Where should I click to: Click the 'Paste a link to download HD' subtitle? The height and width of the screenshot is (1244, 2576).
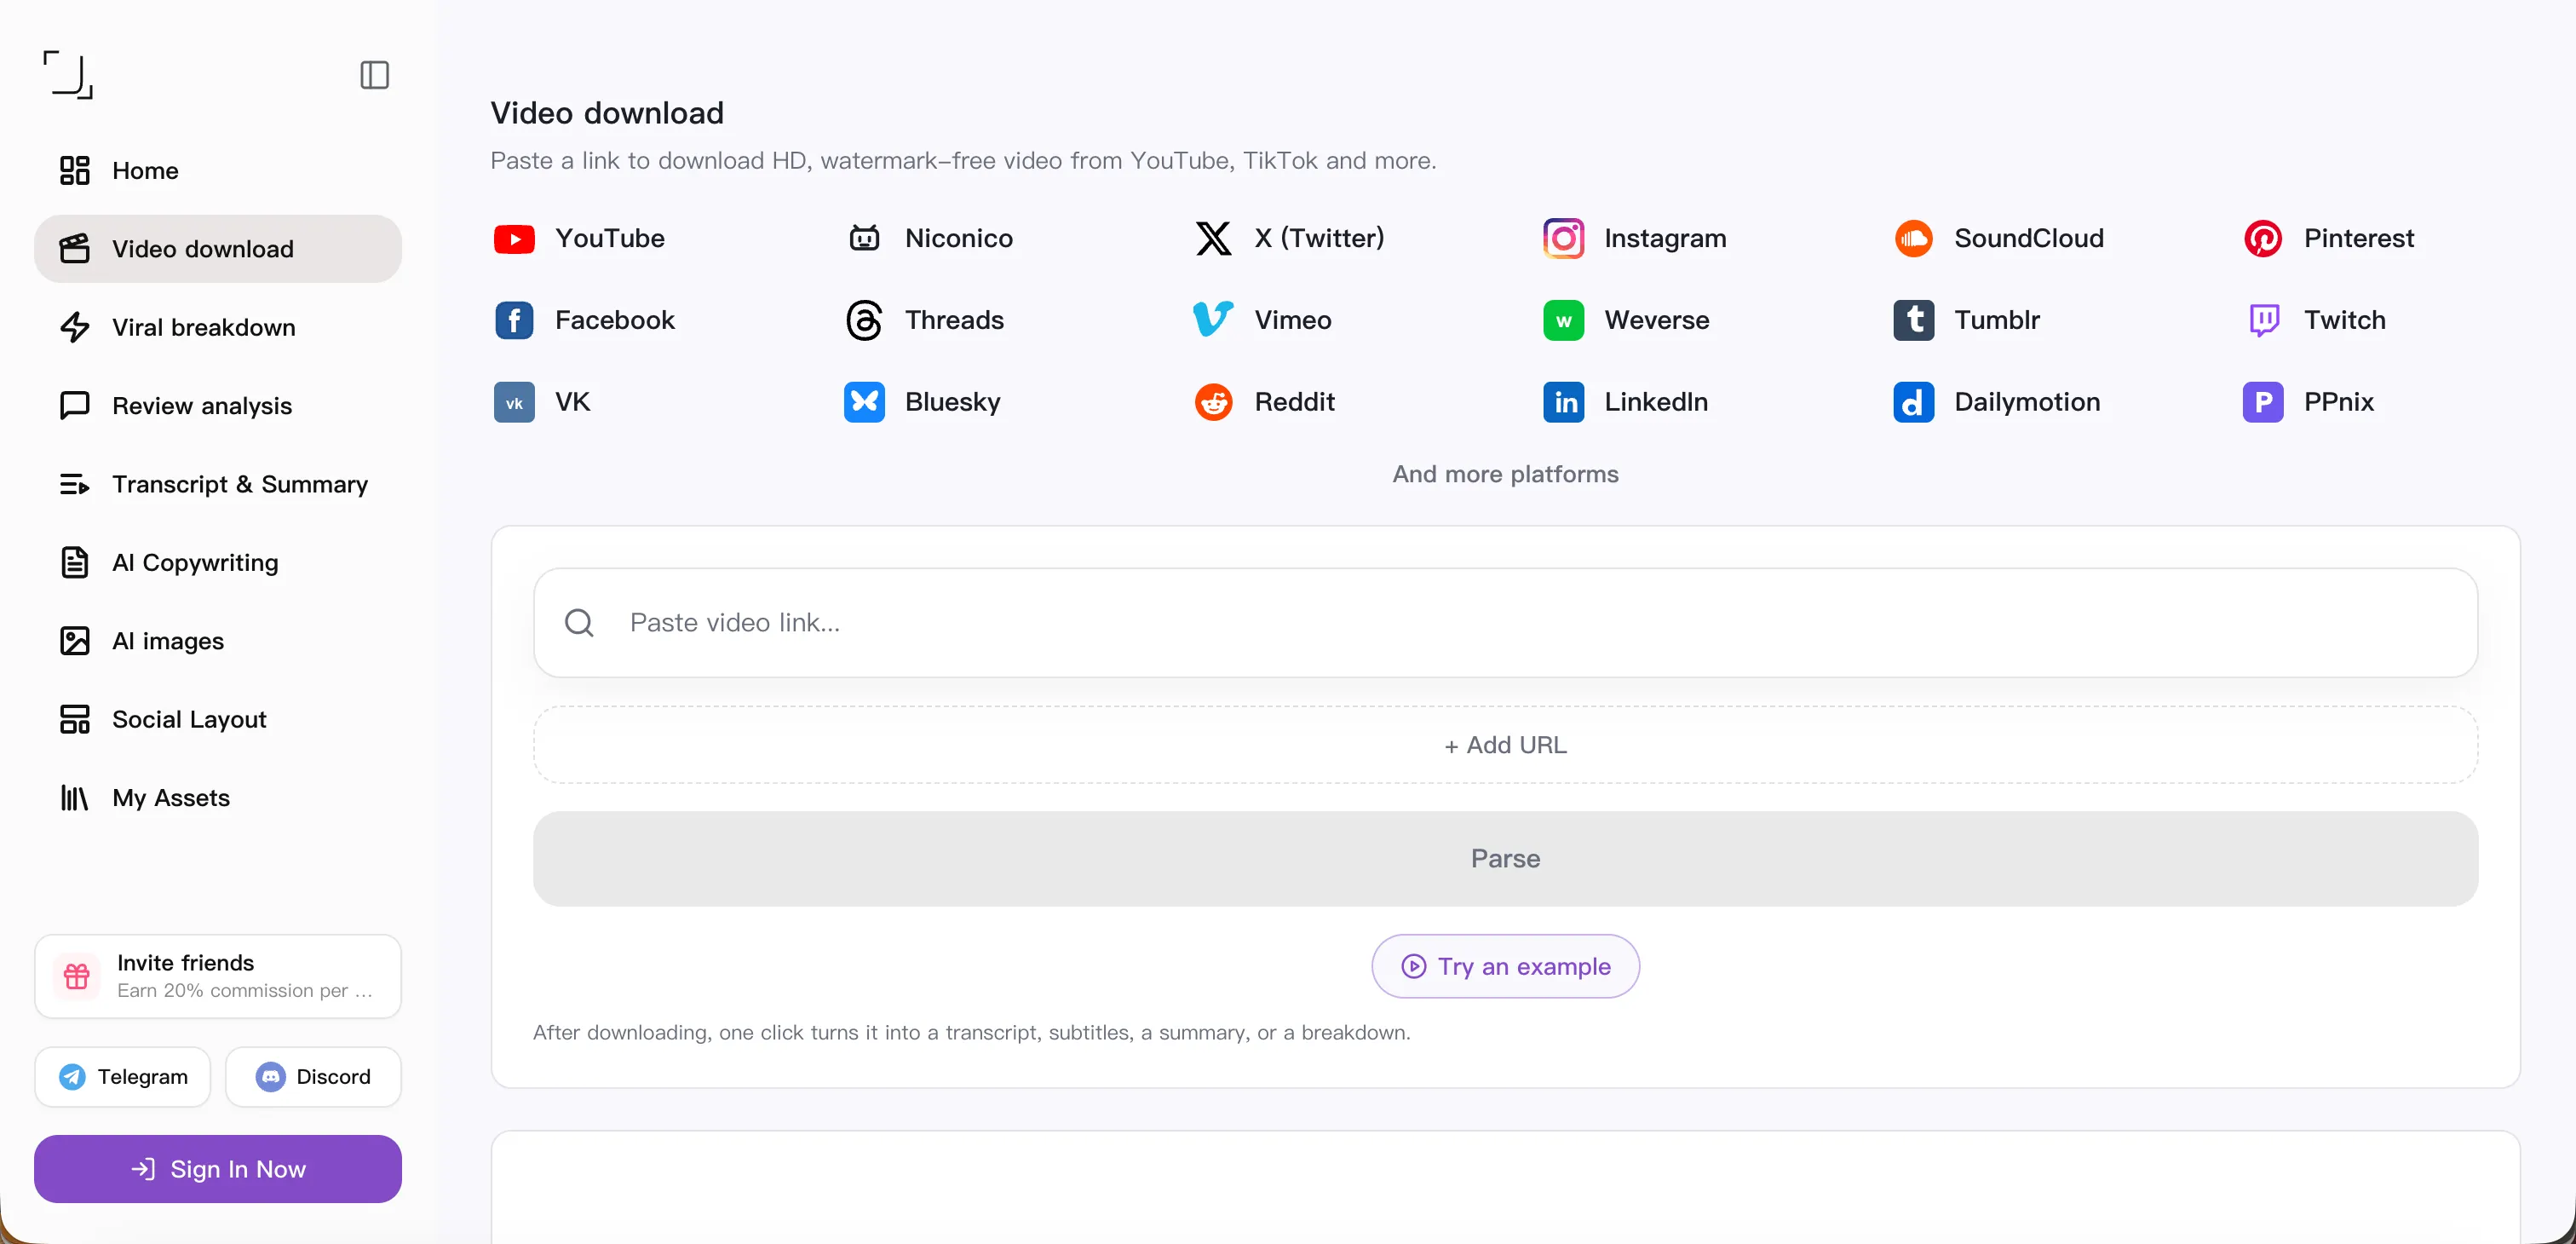point(963,161)
